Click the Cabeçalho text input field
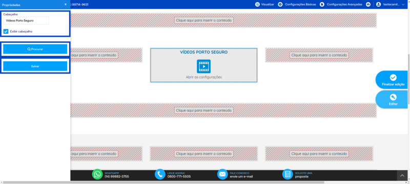Image resolution: width=410 pixels, height=184 pixels. [x=26, y=20]
